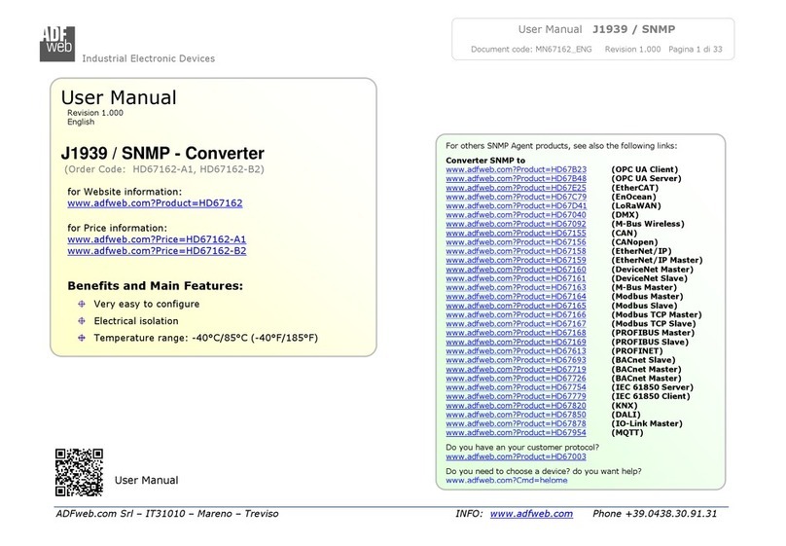Open HD67165 Modbus Slave link
The height and width of the screenshot is (546, 786).
[x=516, y=306]
